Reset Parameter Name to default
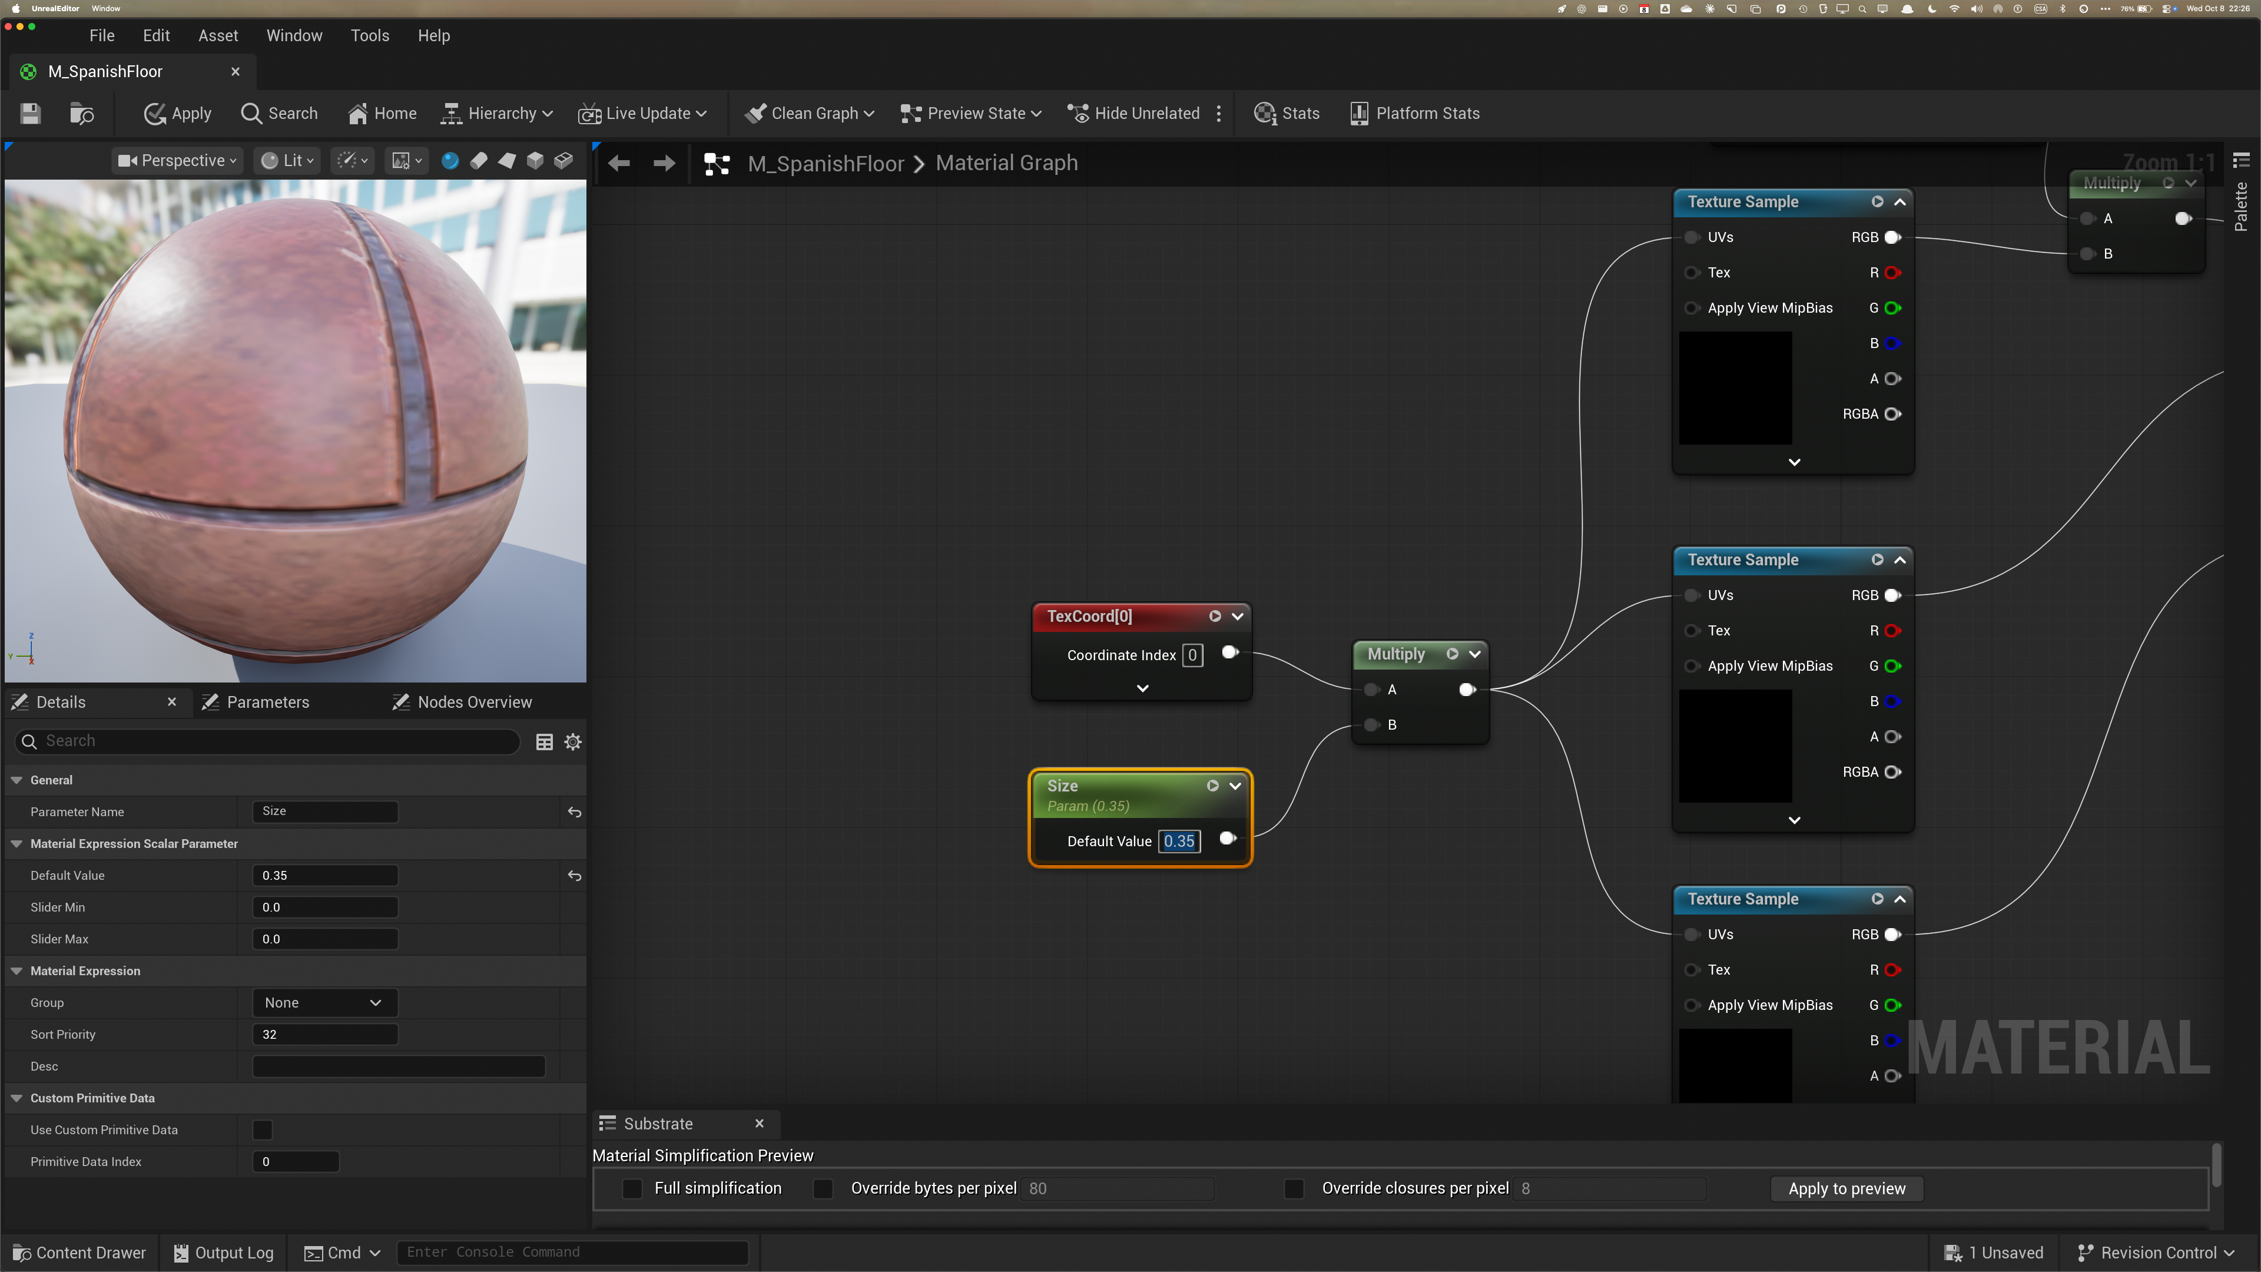The image size is (2261, 1272). pyautogui.click(x=575, y=812)
